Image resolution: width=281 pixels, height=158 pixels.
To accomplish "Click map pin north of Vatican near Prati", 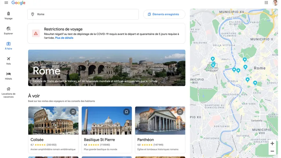I will (x=213, y=59).
